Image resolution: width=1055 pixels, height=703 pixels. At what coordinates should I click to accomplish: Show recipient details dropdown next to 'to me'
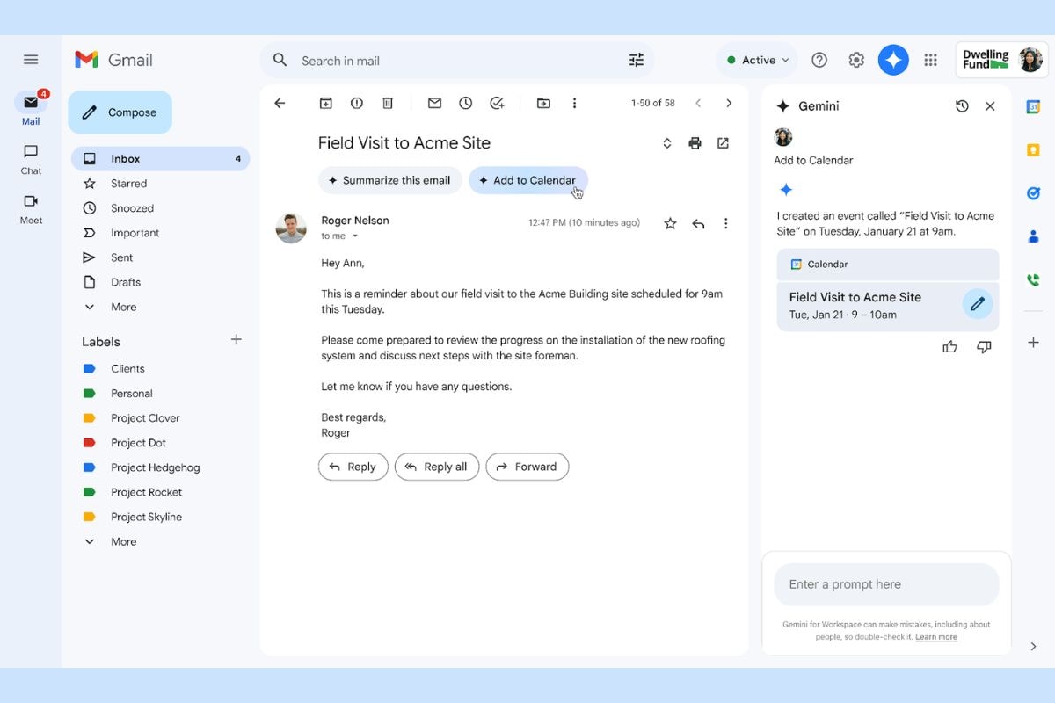[355, 236]
